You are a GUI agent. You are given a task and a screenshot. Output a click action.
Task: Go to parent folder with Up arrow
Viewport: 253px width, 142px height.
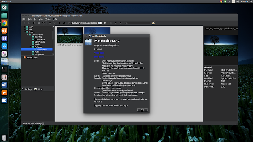[x=59, y=23]
